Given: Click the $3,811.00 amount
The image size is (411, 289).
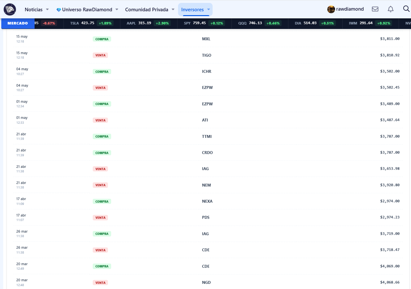Looking at the screenshot, I should [390, 39].
